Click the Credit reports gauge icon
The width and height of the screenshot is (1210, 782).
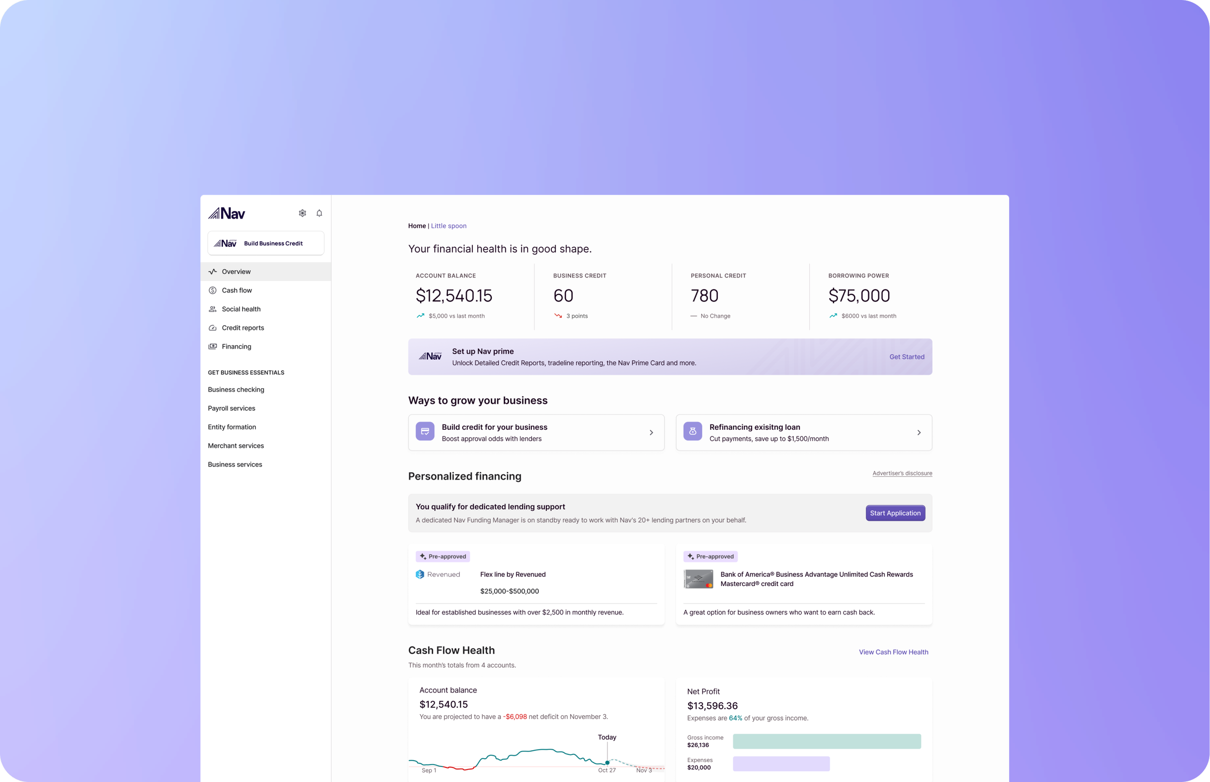coord(213,328)
